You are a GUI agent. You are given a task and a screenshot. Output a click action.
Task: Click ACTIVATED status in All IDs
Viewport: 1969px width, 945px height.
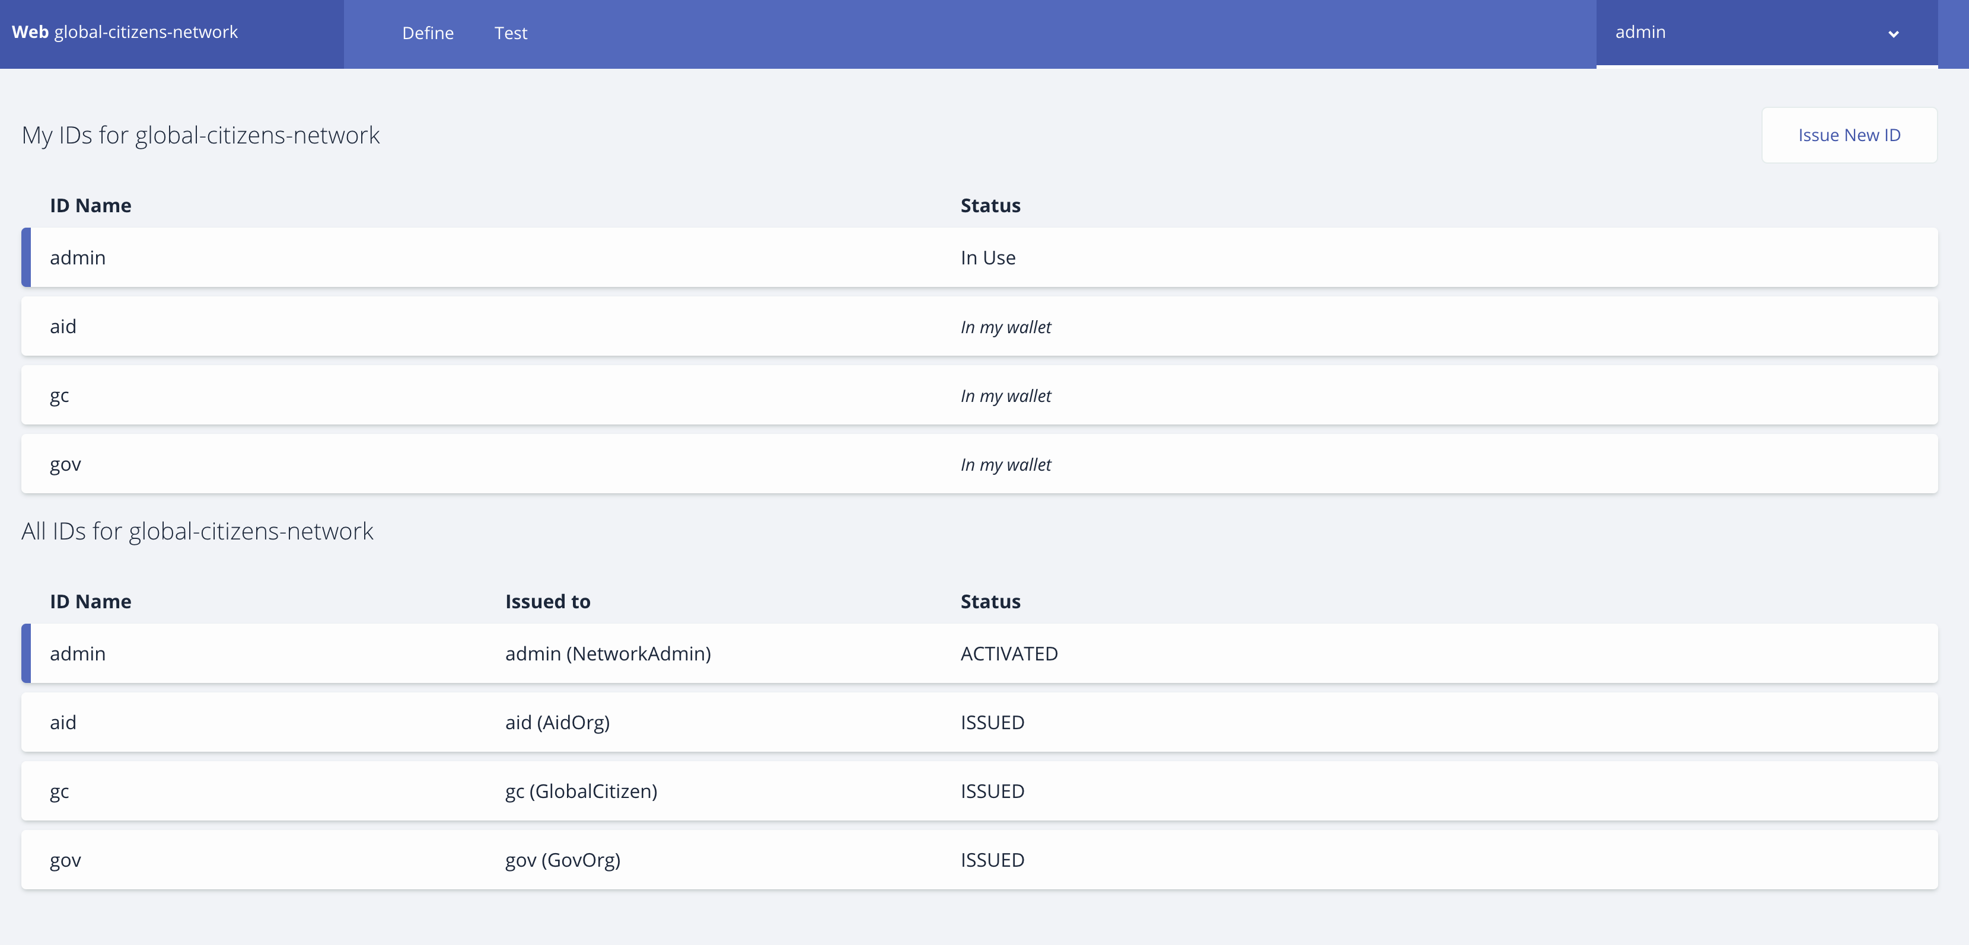1009,653
